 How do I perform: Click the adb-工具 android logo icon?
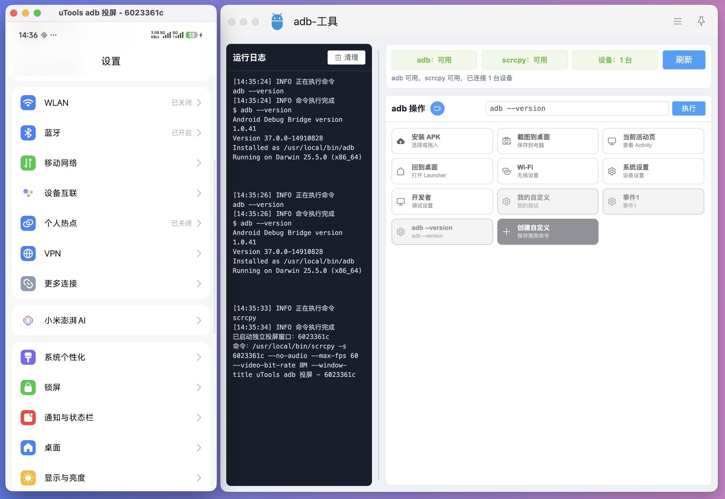(x=277, y=22)
